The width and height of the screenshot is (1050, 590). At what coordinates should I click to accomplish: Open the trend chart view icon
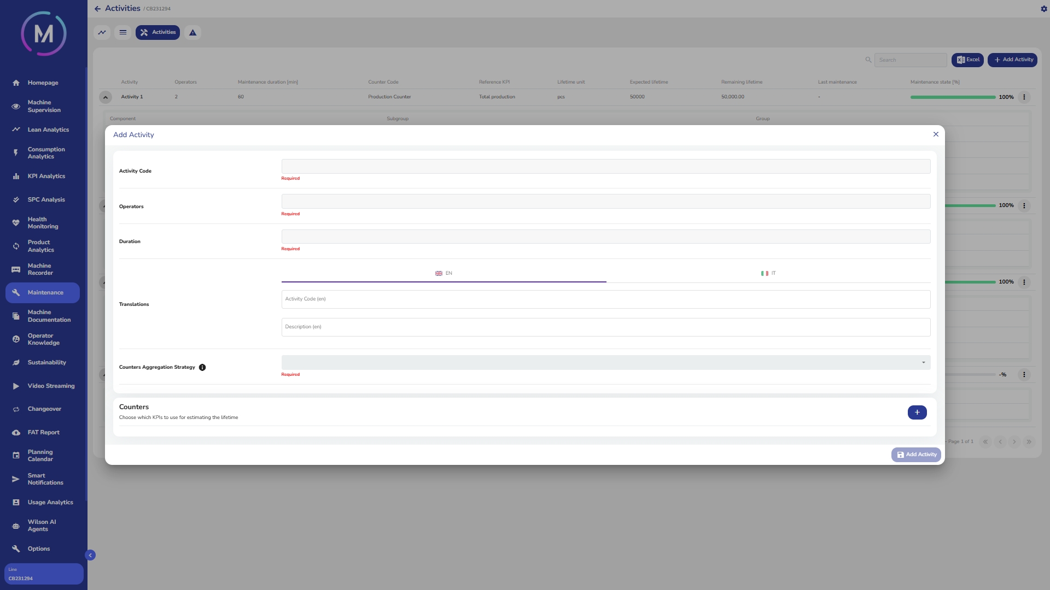(x=102, y=33)
